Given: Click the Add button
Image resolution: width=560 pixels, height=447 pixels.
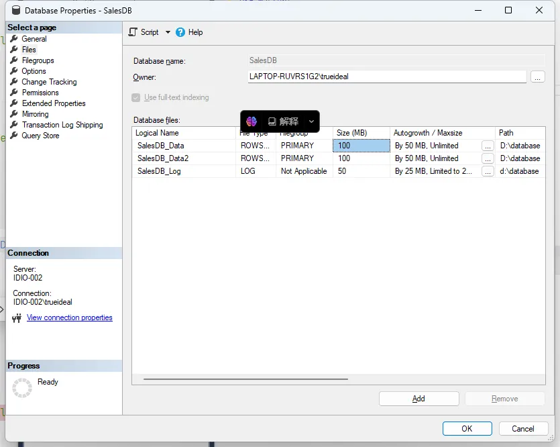Looking at the screenshot, I should point(418,399).
